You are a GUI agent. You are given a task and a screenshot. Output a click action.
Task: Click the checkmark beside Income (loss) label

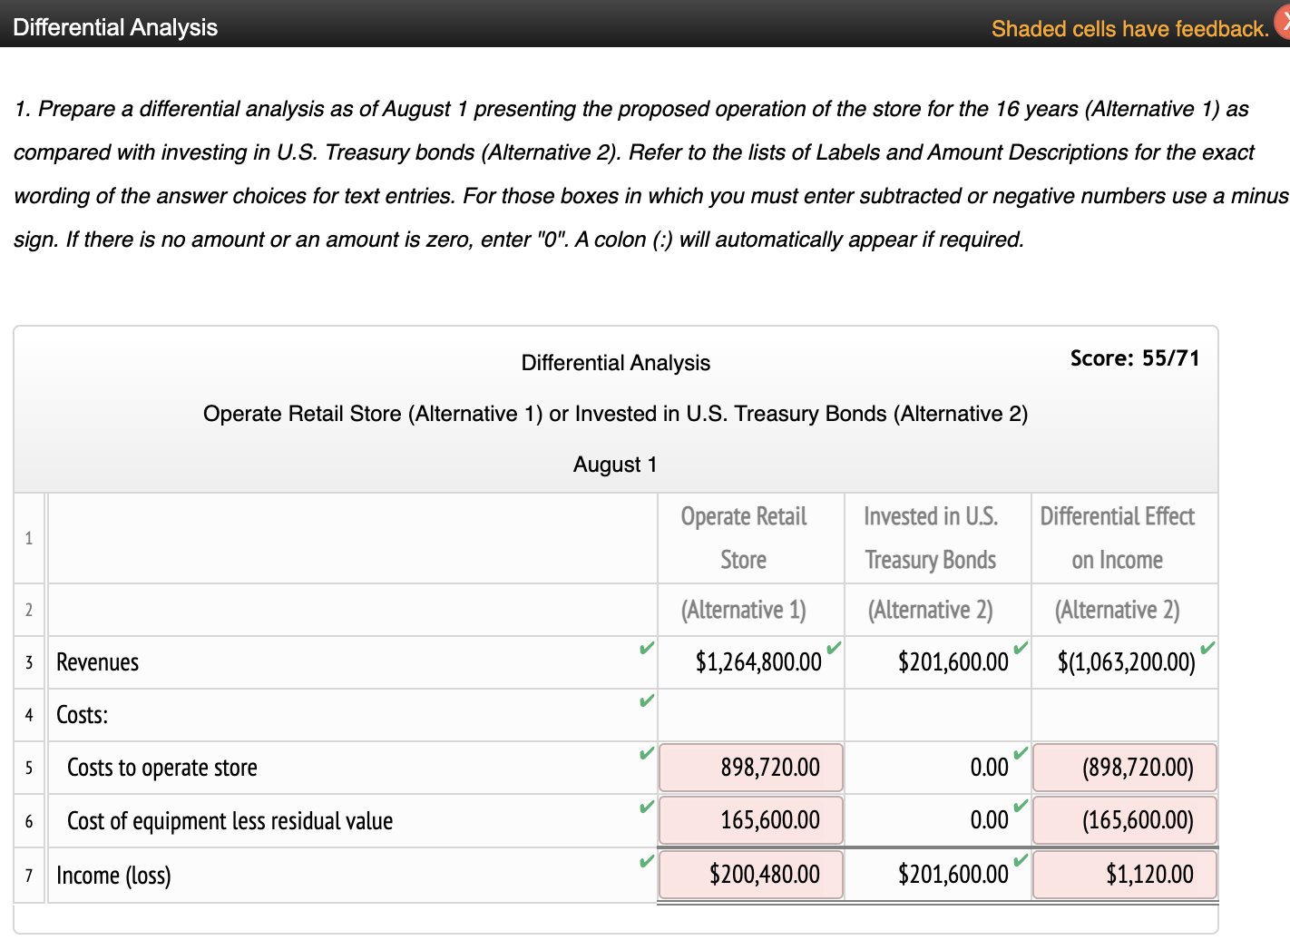[x=646, y=861]
